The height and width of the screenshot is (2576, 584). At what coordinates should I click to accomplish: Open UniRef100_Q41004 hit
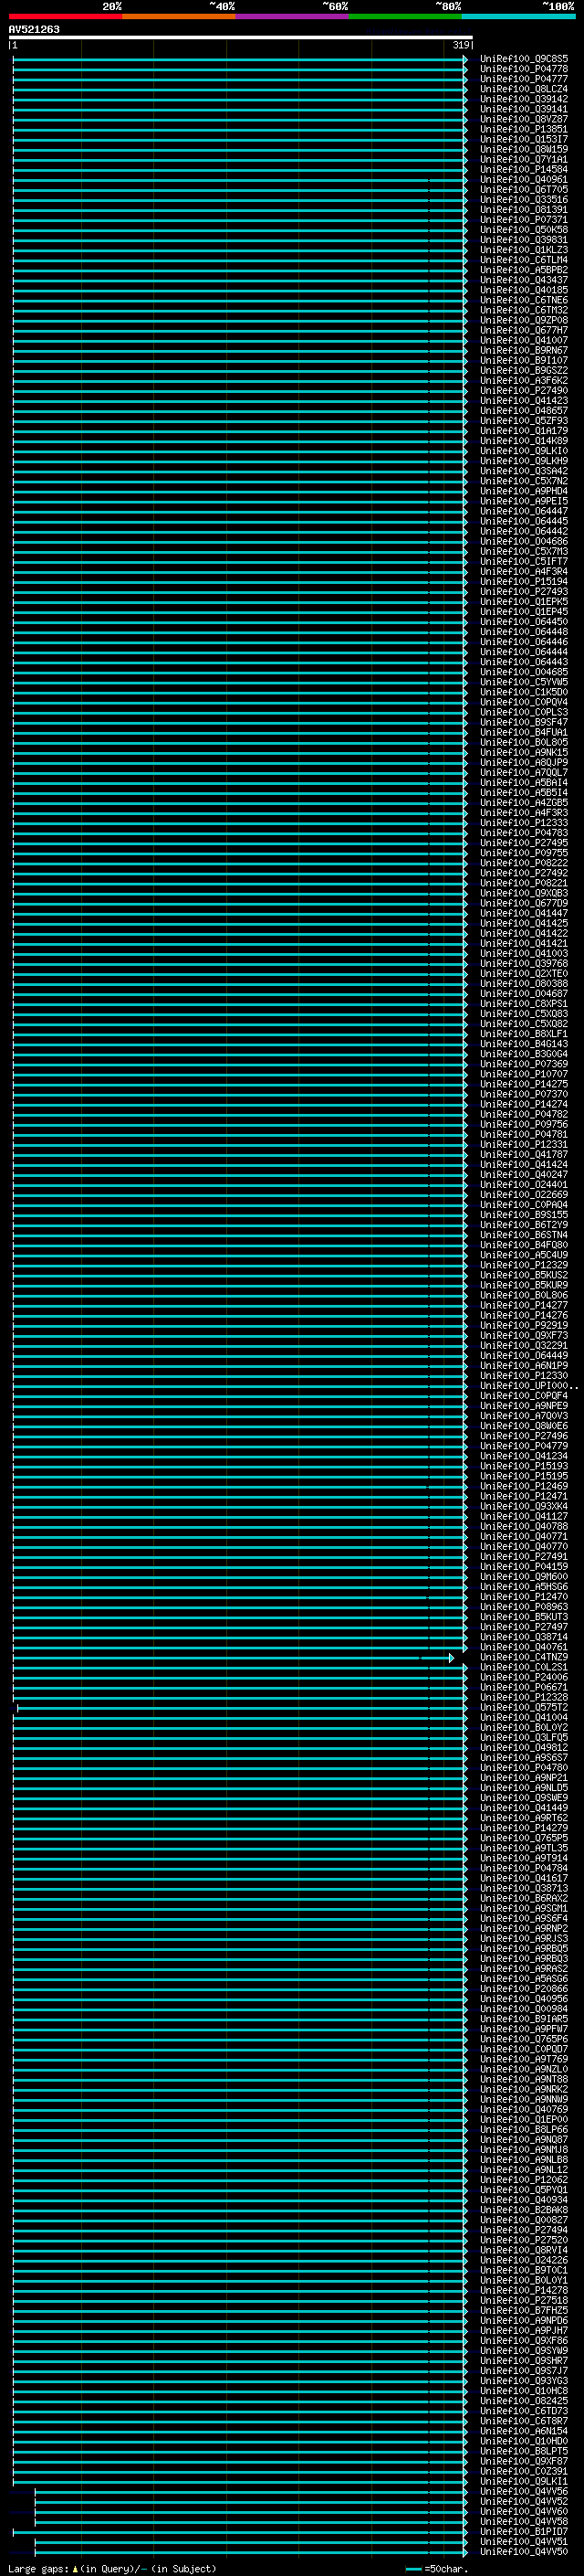(524, 1717)
